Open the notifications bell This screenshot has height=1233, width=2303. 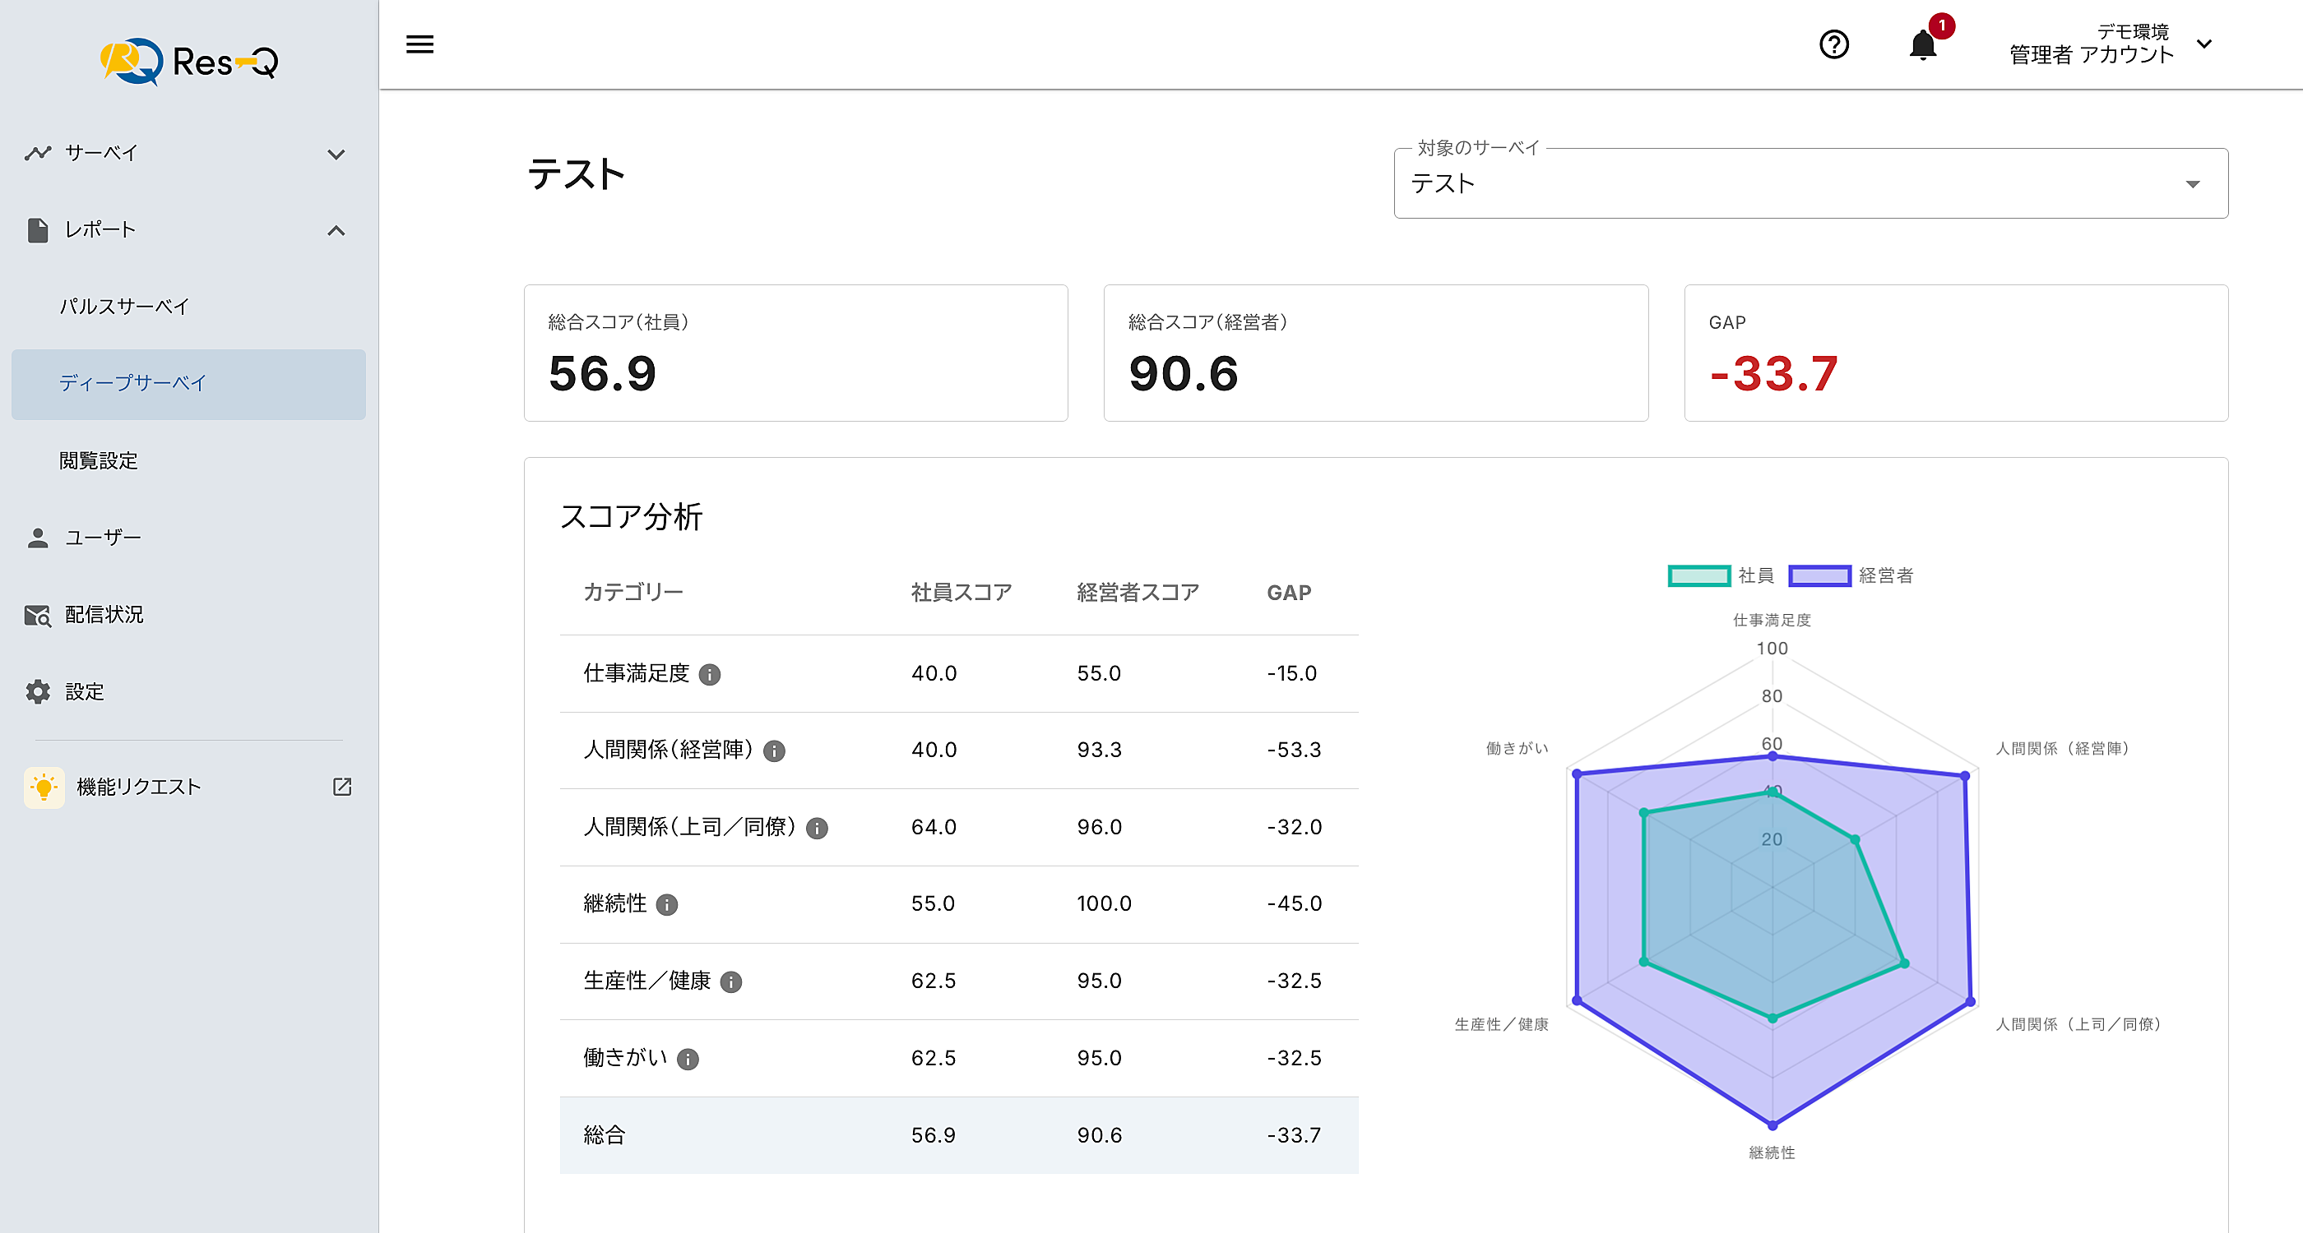pos(1922,44)
